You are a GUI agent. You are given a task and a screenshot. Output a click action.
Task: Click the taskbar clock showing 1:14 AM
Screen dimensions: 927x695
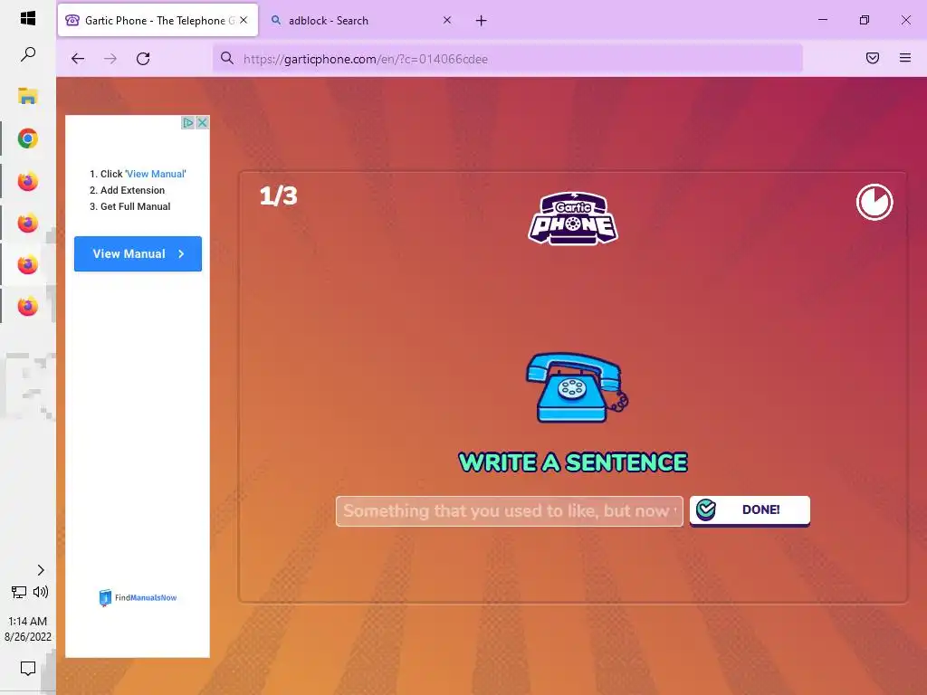click(x=28, y=629)
